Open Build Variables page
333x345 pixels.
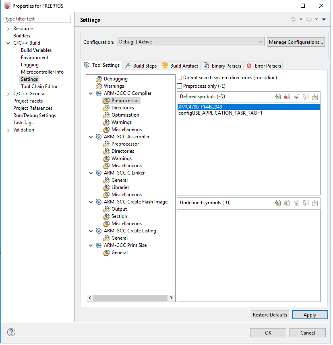(36, 50)
